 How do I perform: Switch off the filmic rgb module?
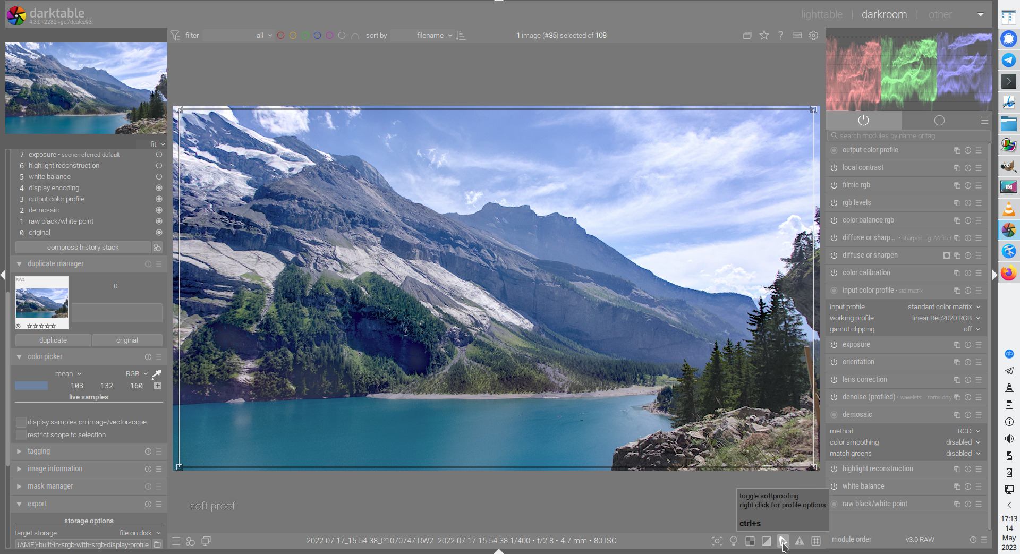pos(834,185)
